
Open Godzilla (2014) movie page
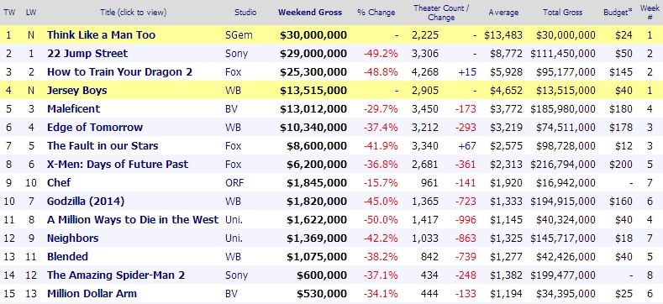click(86, 202)
